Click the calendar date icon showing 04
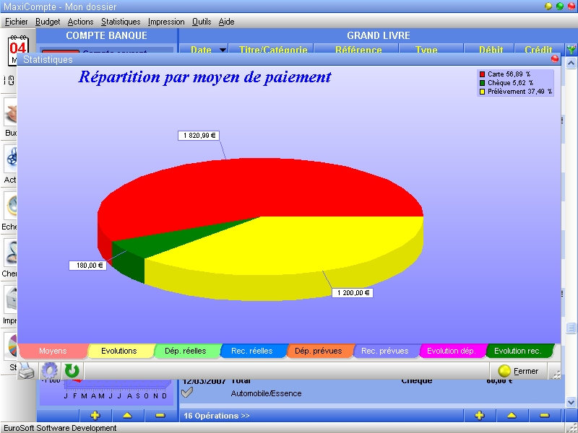The height and width of the screenshot is (433, 578). point(18,48)
